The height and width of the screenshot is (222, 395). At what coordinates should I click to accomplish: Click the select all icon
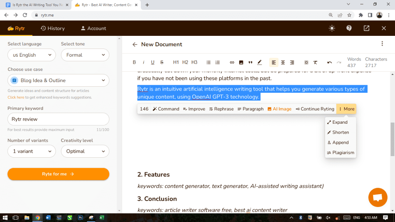coord(306,62)
